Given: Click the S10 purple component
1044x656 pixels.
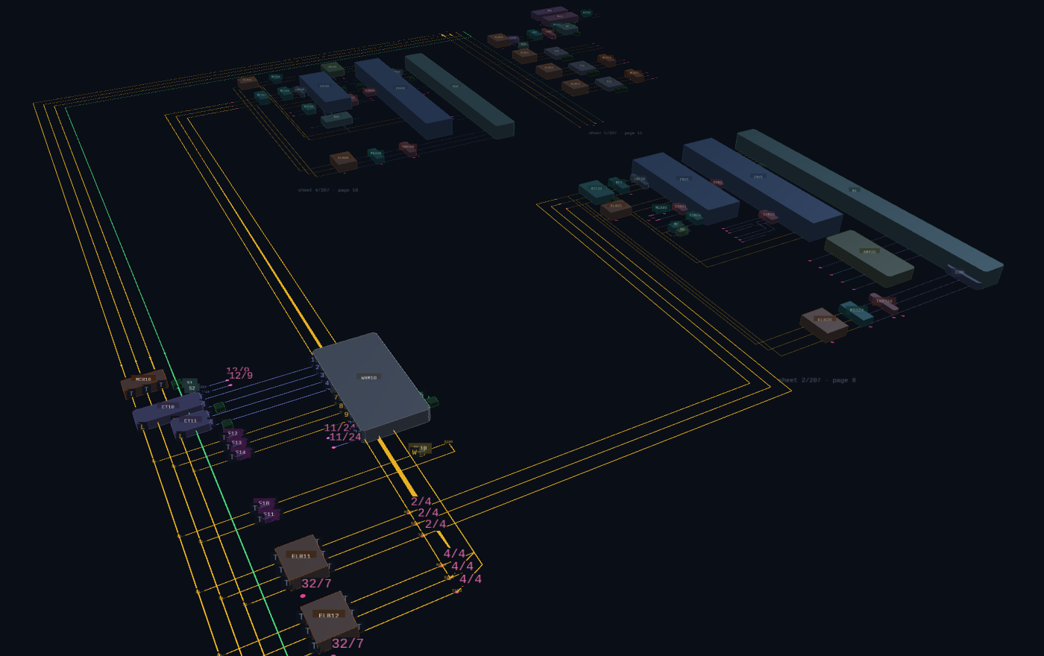Looking at the screenshot, I should pos(264,503).
